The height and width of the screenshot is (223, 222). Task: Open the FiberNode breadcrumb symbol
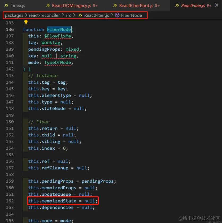point(132,15)
